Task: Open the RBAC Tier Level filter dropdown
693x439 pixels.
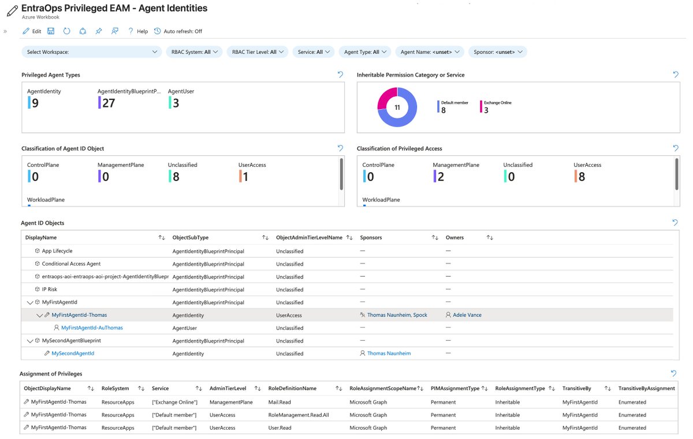Action: pos(257,52)
